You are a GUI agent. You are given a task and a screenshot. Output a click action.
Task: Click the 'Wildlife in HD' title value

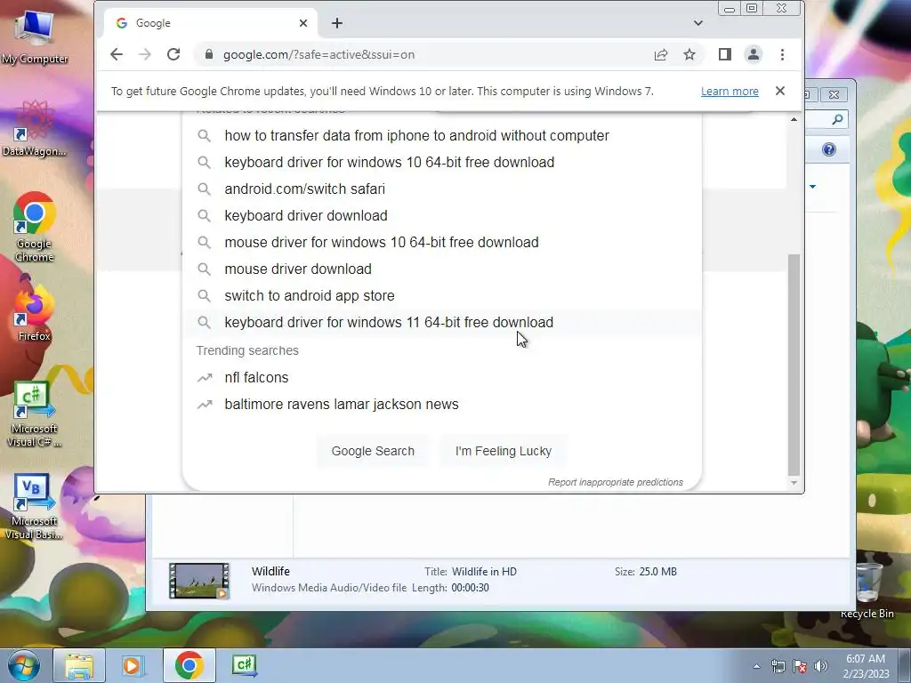coord(484,572)
